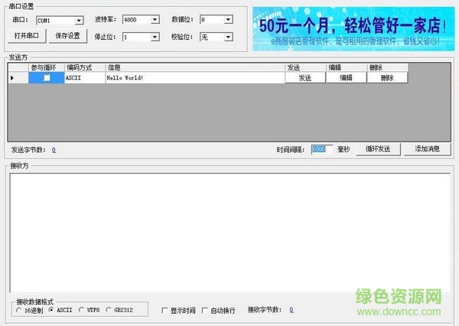
Task: Click the 接收字节数 count link
Action: pos(291,310)
